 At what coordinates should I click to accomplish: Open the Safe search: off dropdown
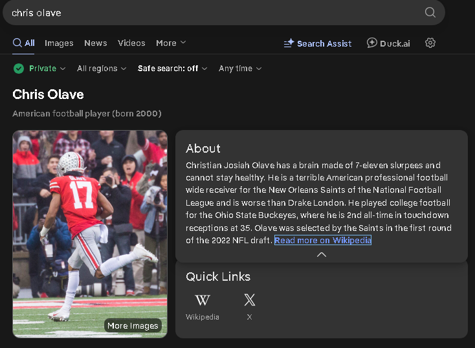(172, 69)
